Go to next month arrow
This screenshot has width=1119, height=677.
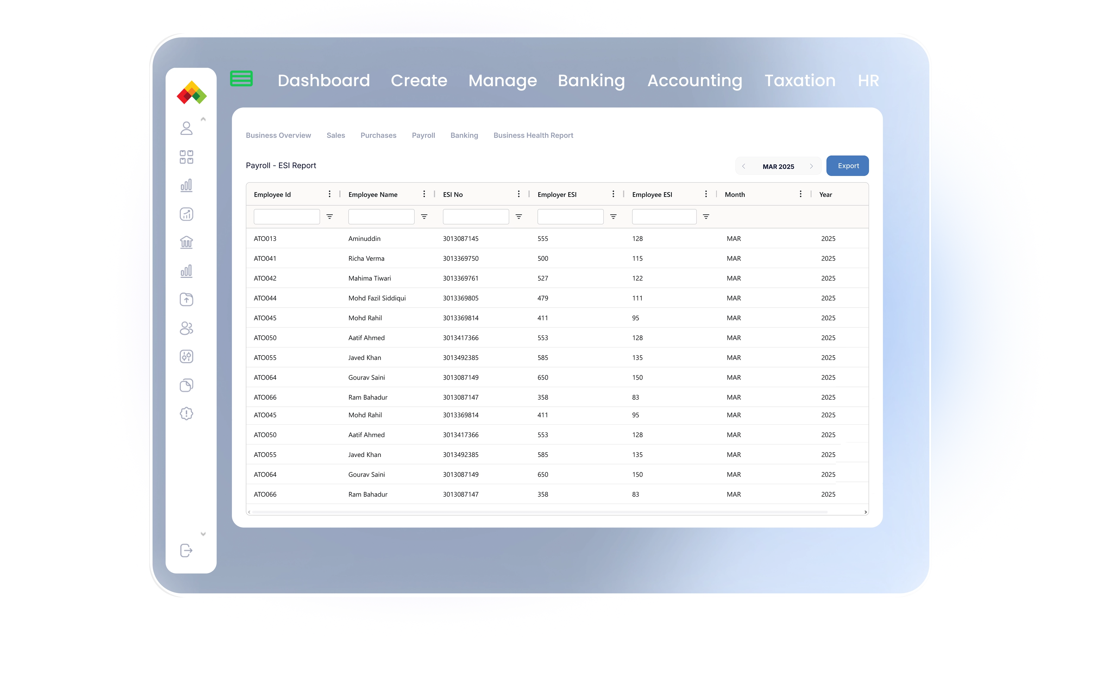(812, 166)
